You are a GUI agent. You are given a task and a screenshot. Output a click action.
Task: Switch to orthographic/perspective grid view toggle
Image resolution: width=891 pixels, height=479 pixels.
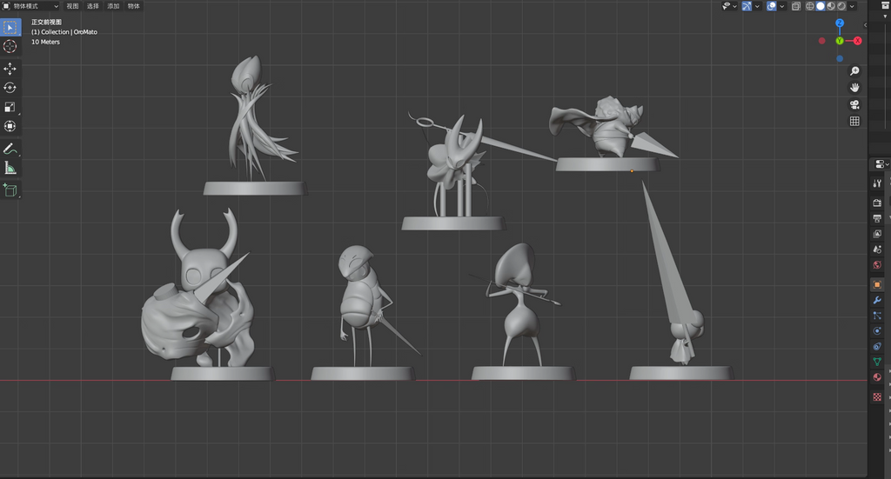[x=854, y=122]
